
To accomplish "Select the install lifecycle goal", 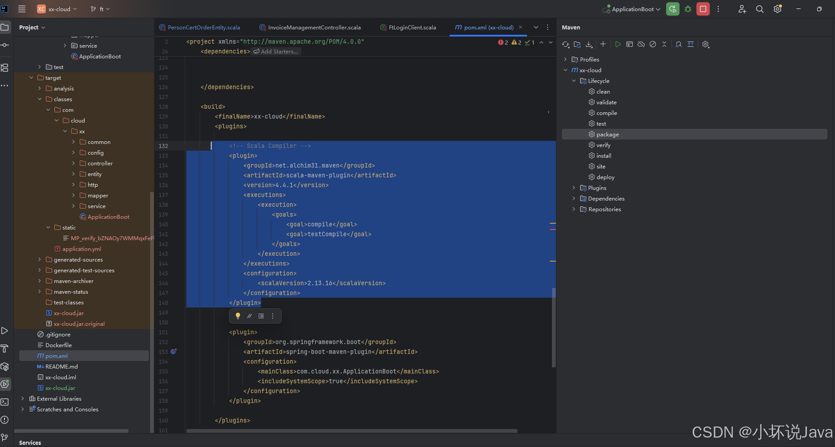I will click(x=604, y=156).
